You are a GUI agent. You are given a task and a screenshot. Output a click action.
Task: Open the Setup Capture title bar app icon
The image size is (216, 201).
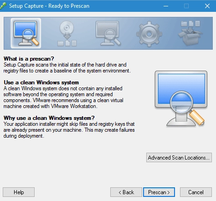coord(3,6)
